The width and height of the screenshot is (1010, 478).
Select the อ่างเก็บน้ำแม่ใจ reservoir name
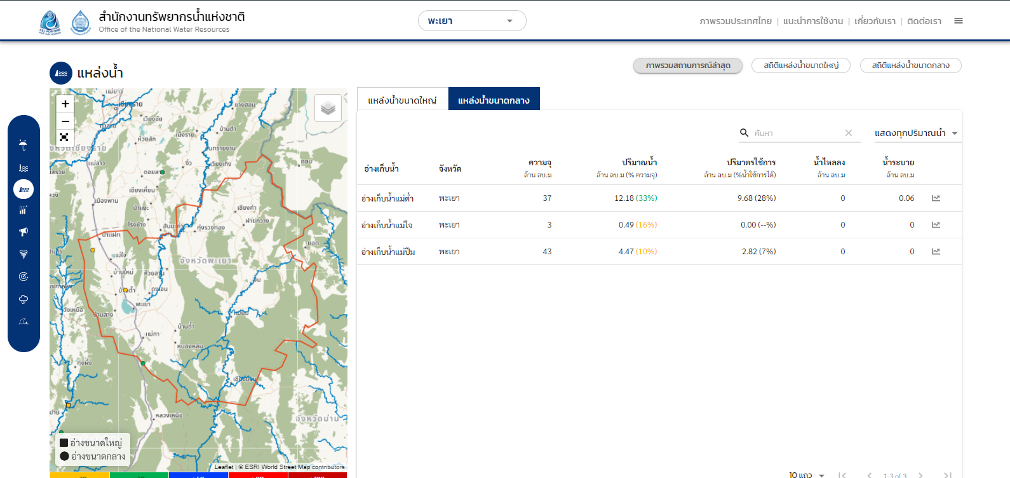(387, 225)
